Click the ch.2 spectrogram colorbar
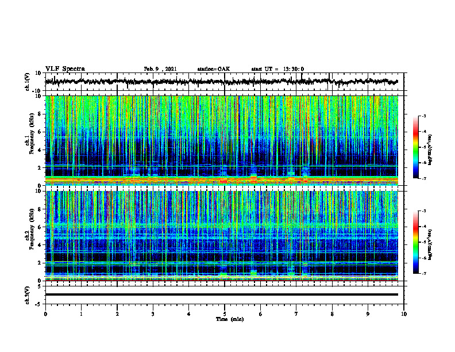The width and height of the screenshot is (455, 352). pyautogui.click(x=415, y=242)
